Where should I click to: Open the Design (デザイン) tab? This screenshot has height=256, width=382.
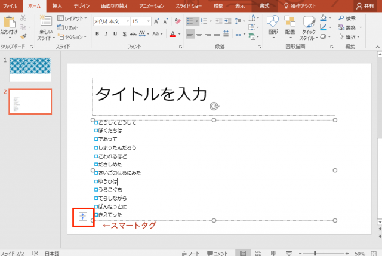(x=81, y=5)
